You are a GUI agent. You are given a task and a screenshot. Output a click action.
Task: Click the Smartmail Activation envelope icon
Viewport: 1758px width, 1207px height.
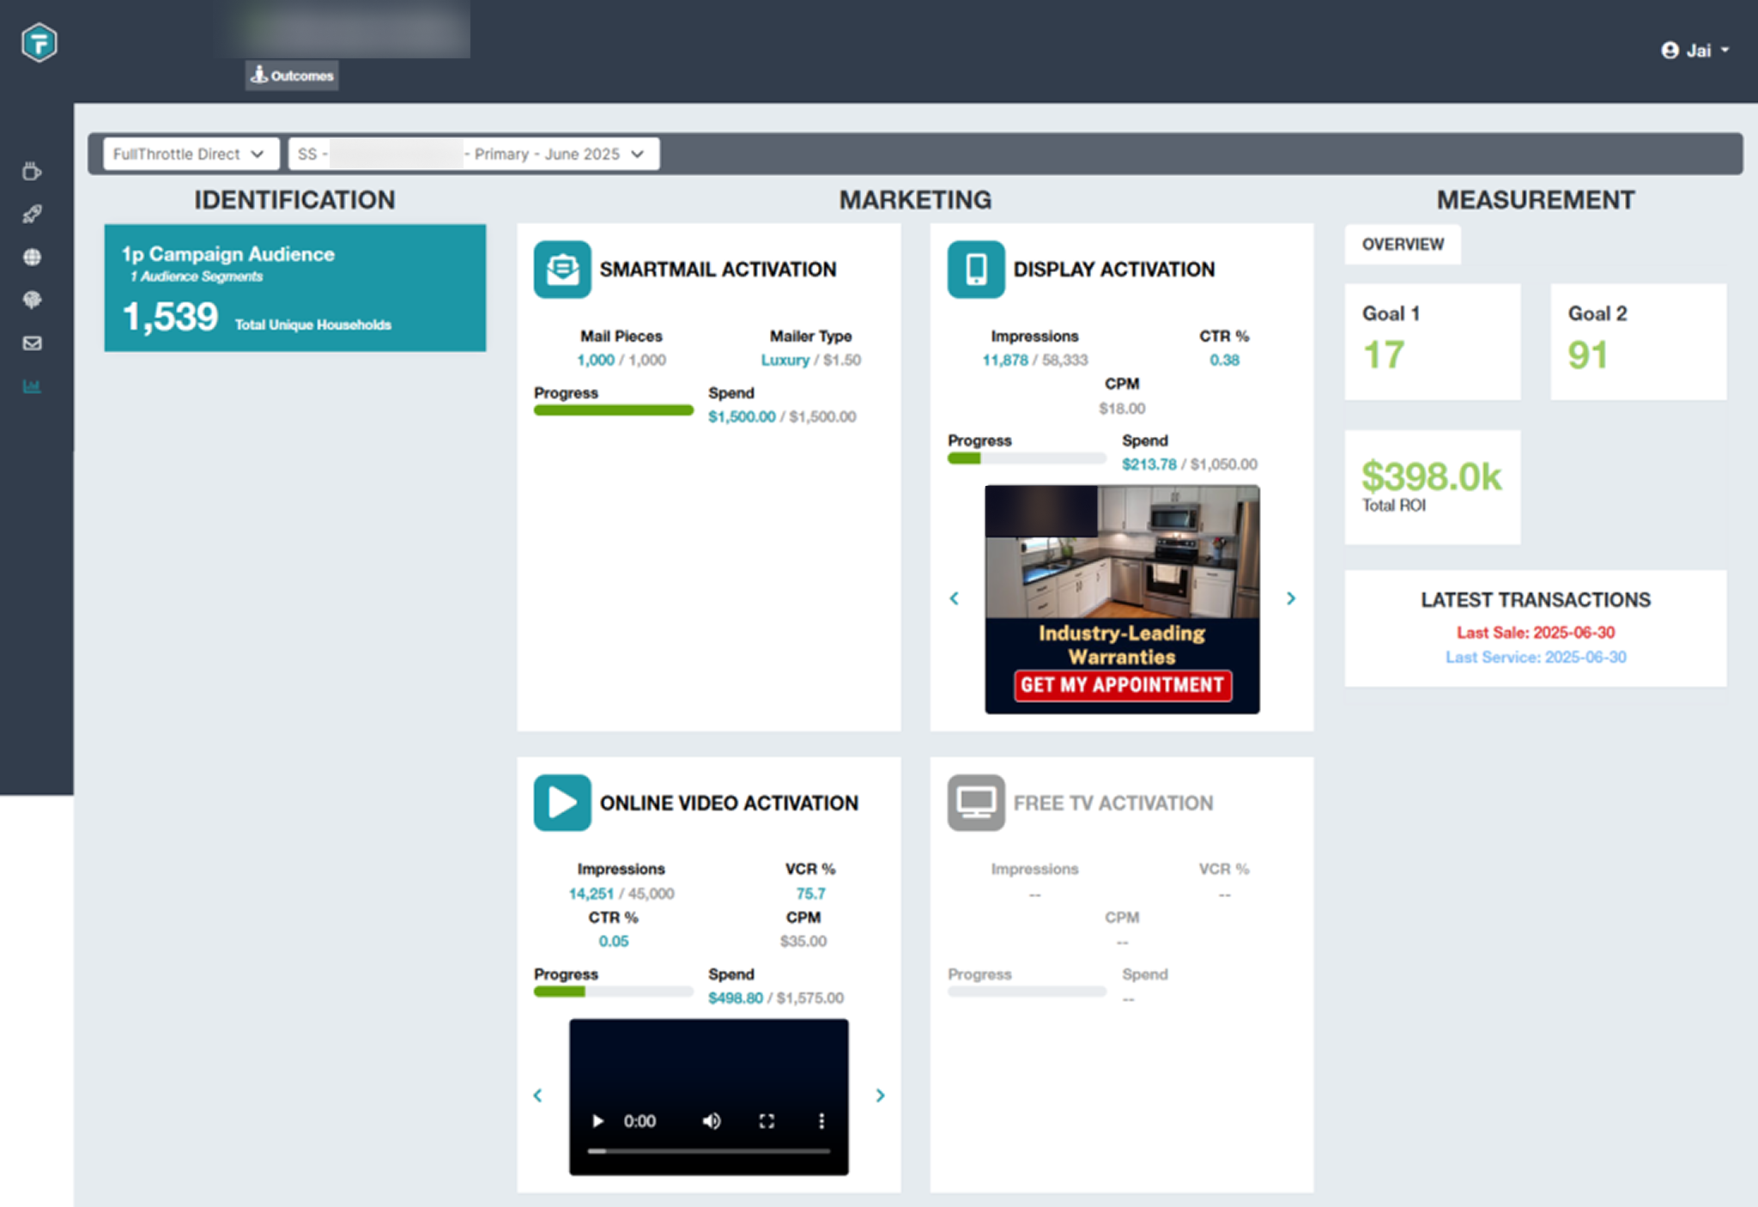(562, 269)
